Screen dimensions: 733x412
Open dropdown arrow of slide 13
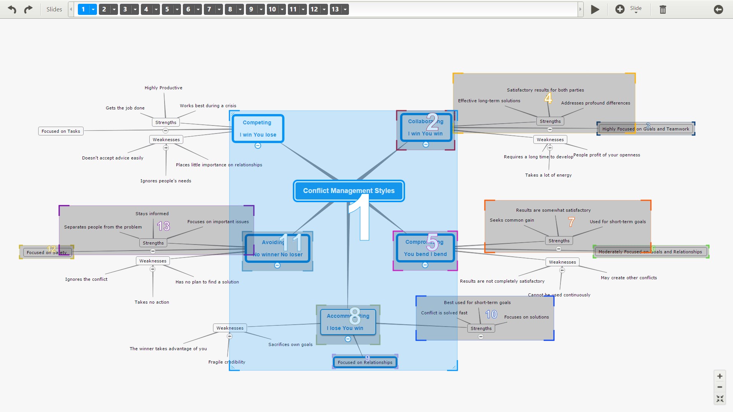[345, 9]
